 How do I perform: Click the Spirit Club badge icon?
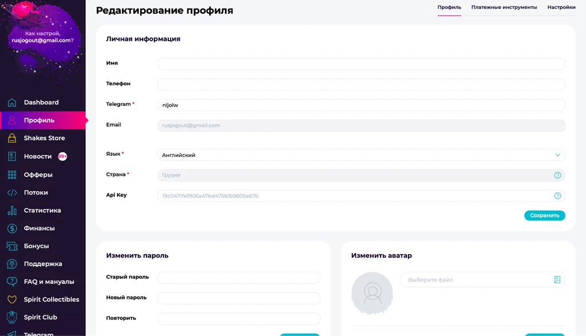(12, 317)
